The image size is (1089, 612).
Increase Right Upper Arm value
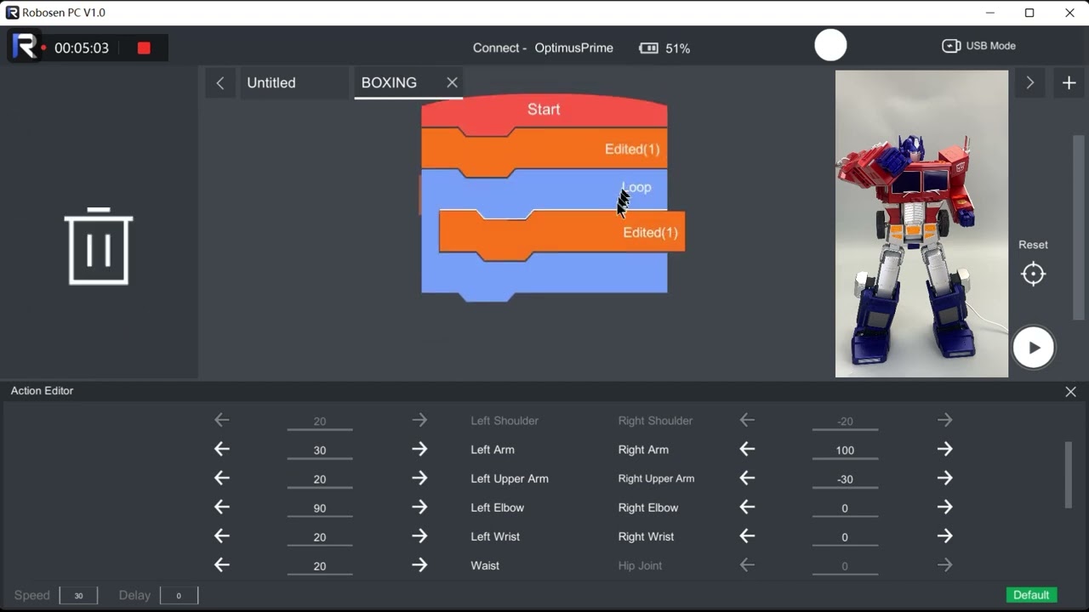(x=944, y=479)
